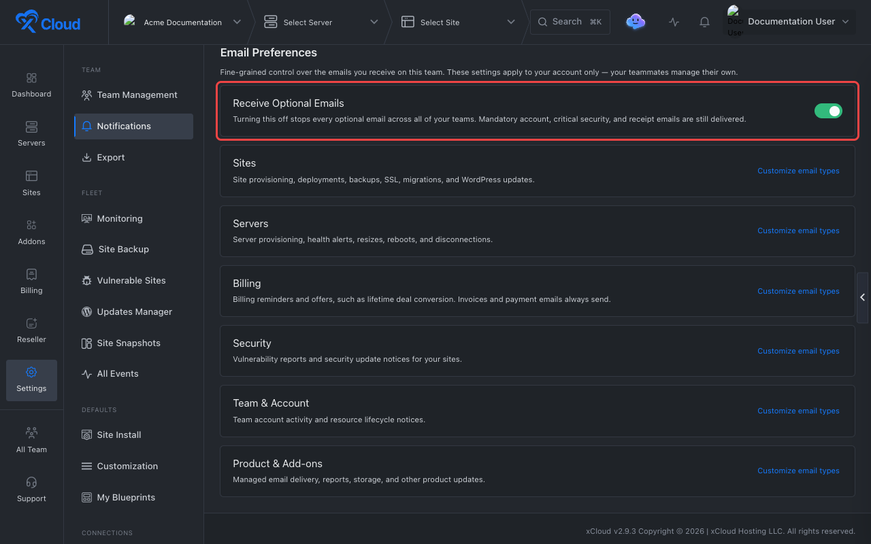Viewport: 871px width, 544px height.
Task: Expand the Acme Documentation team dropdown
Action: pyautogui.click(x=182, y=22)
